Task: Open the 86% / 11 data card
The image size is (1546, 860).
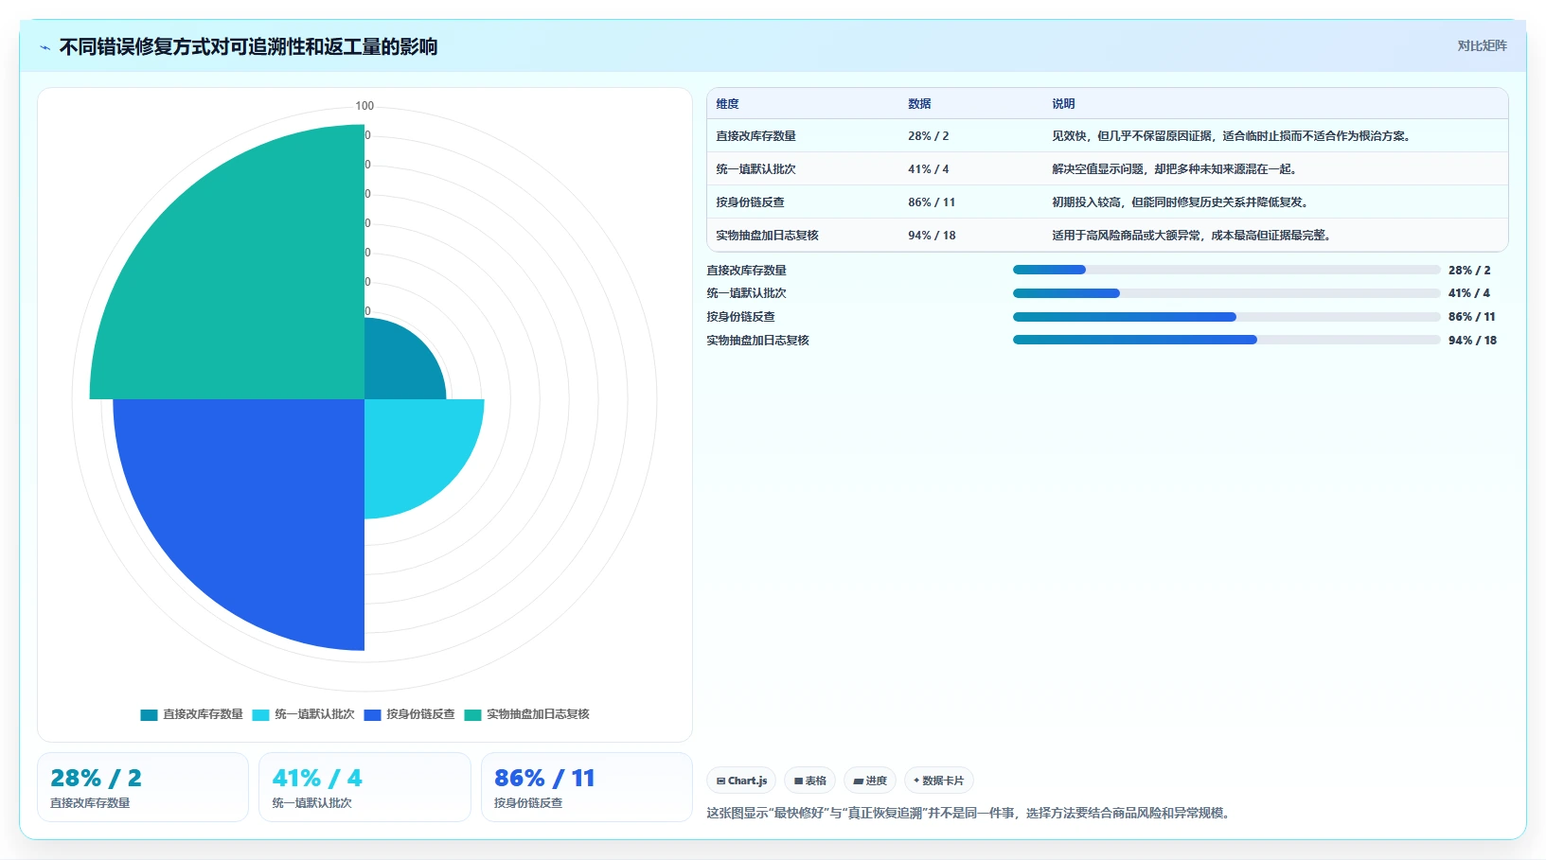Action: pyautogui.click(x=587, y=787)
